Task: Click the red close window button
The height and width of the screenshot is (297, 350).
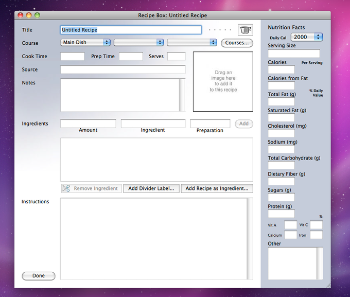Action: tap(21, 15)
